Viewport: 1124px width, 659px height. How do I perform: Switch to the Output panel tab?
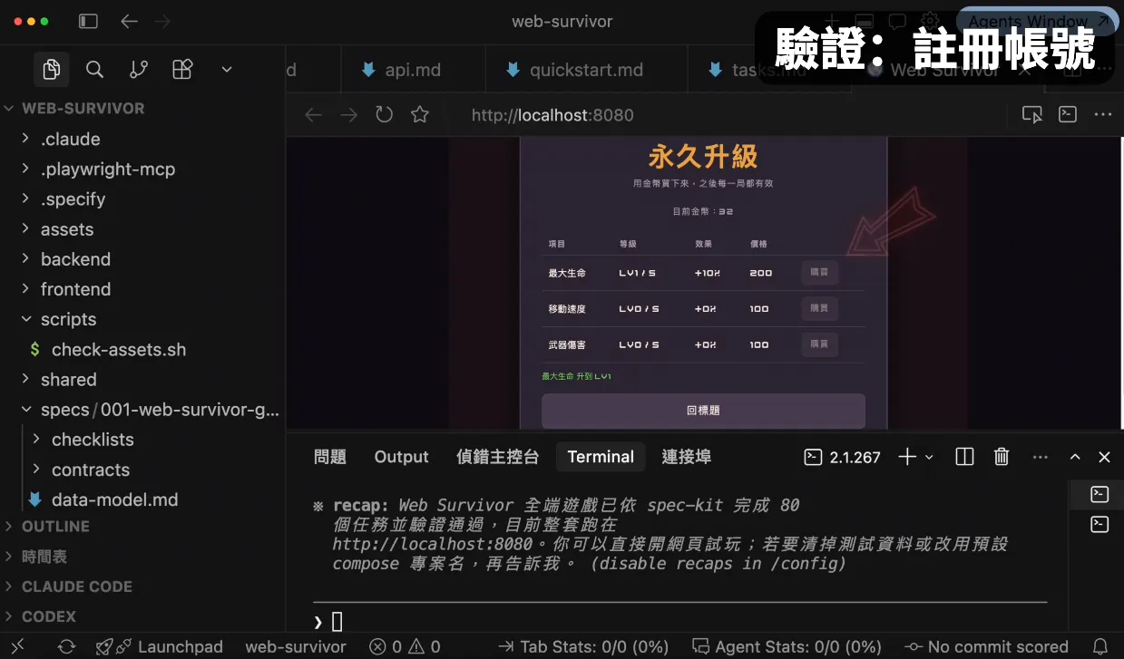coord(401,457)
